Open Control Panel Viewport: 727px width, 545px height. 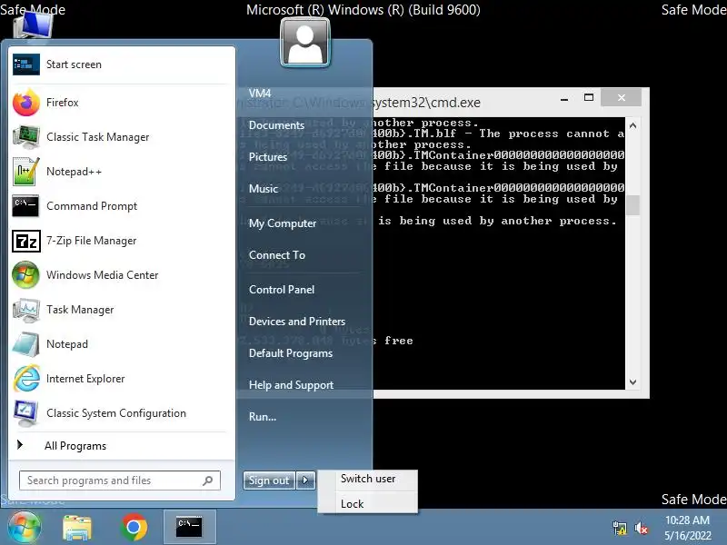[x=282, y=290]
